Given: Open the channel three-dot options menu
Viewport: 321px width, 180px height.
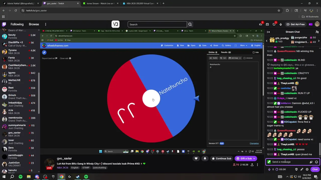Looking at the screenshot, I should (257, 165).
